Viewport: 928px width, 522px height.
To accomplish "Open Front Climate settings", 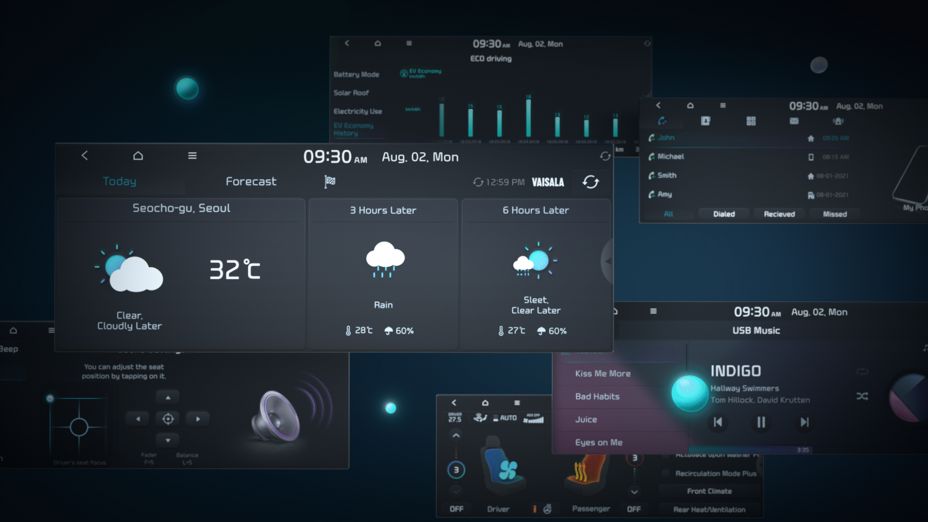I will [x=709, y=491].
